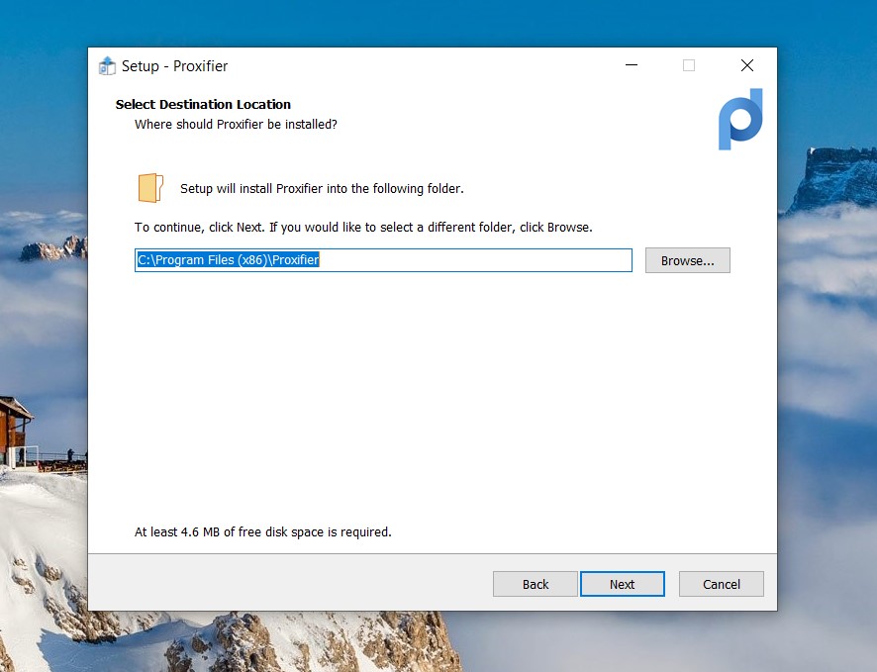877x672 pixels.
Task: Click the yellow folder icon
Action: coord(149,188)
